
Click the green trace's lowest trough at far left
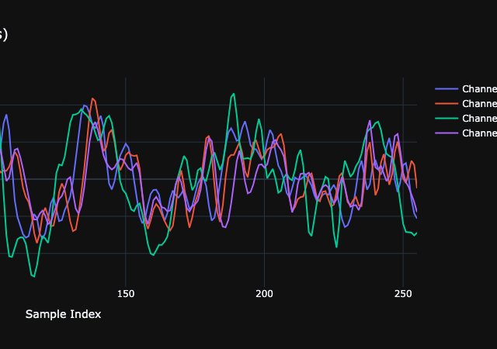[x=33, y=276]
